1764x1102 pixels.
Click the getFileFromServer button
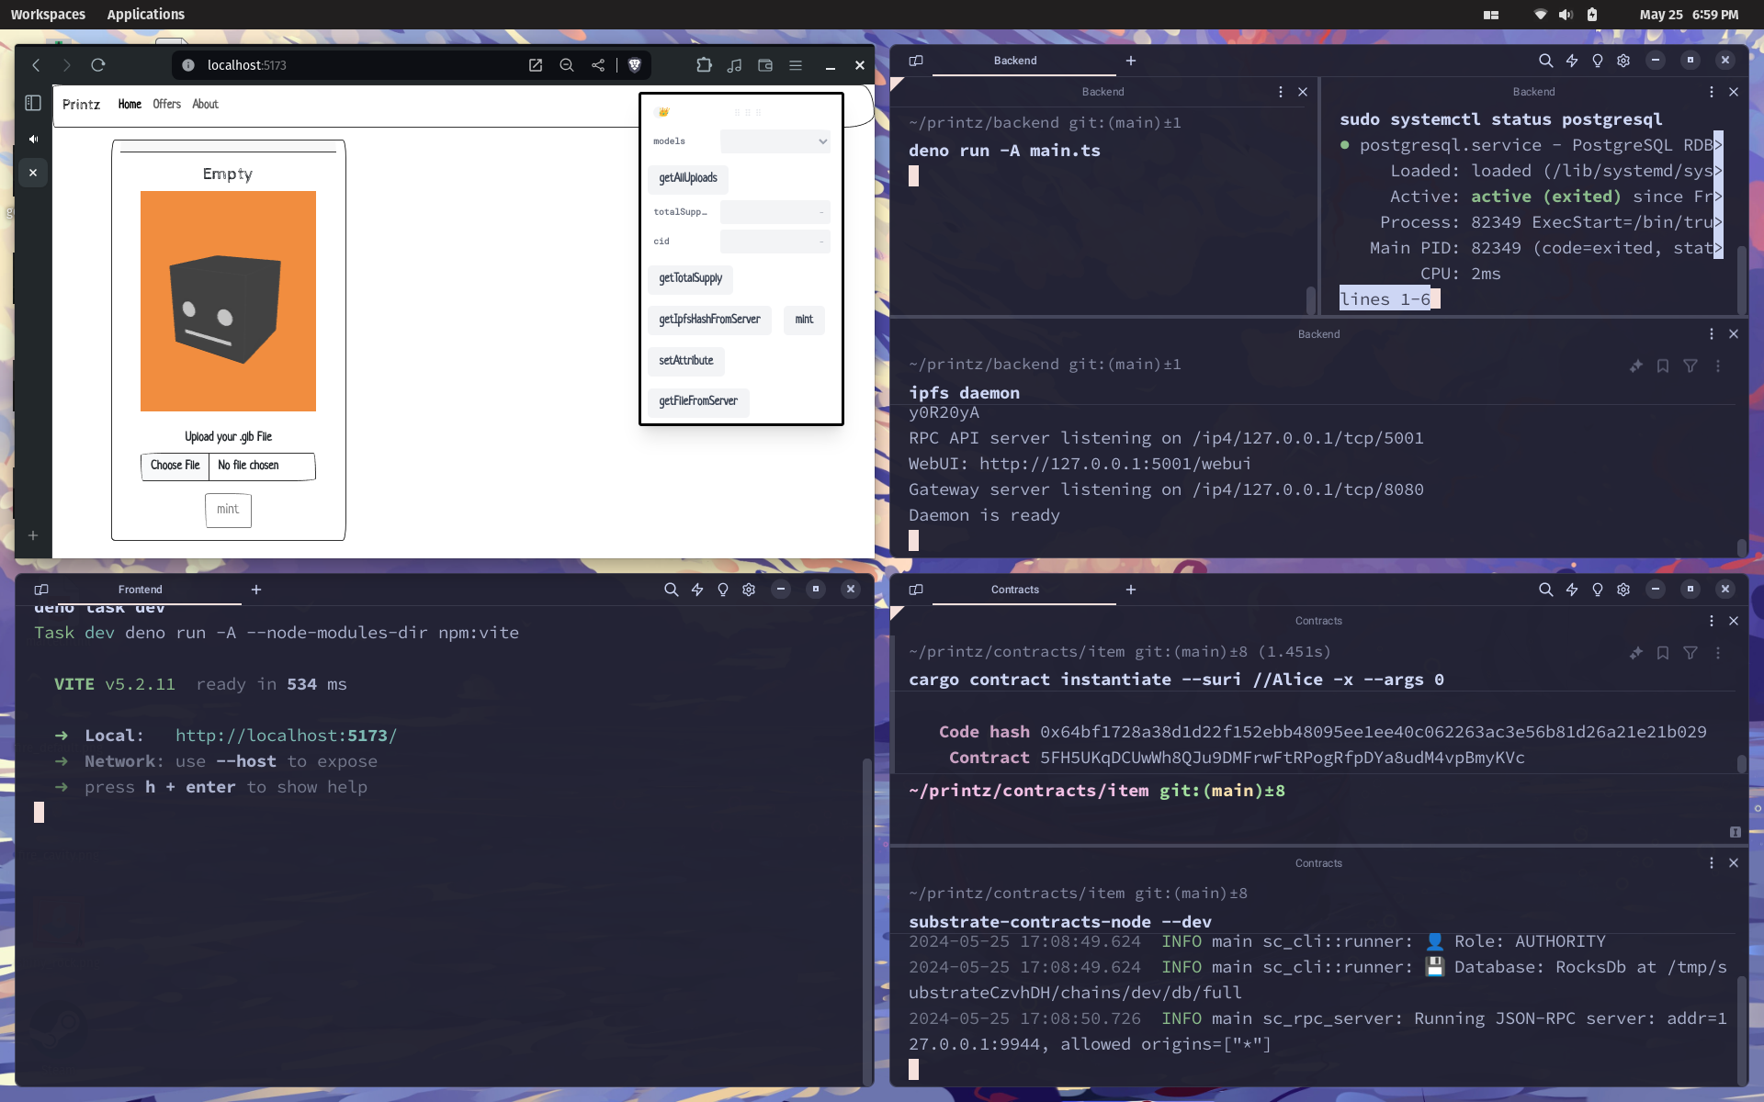pyautogui.click(x=698, y=401)
